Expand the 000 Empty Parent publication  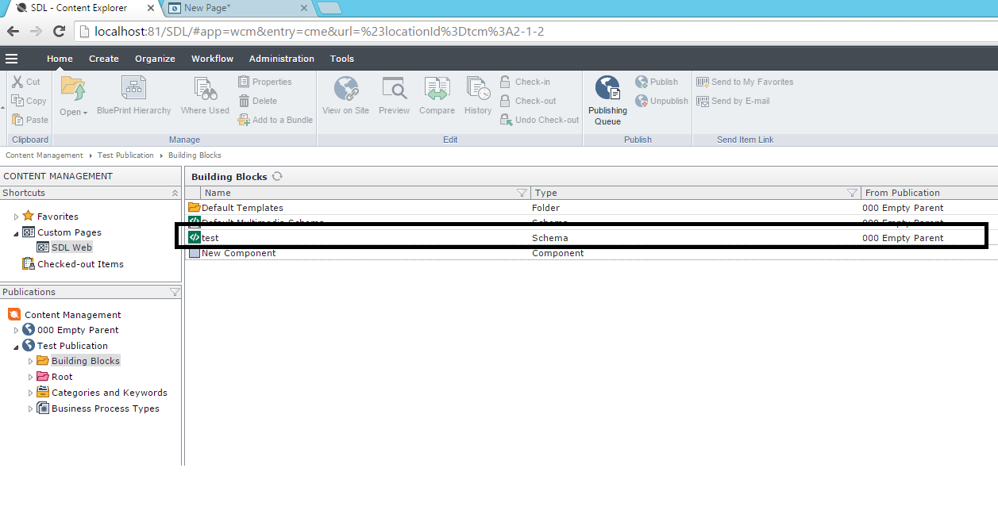click(16, 330)
